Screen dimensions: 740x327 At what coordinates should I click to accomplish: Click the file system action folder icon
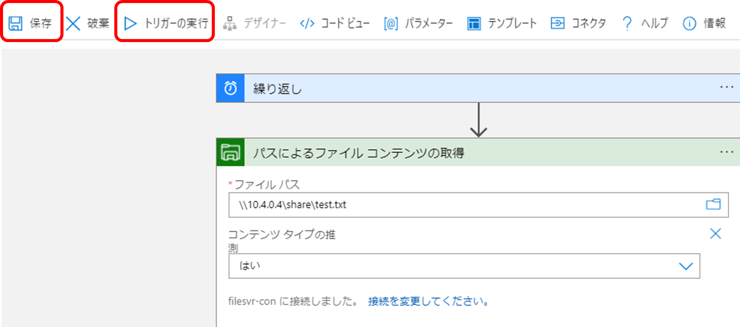point(231,152)
